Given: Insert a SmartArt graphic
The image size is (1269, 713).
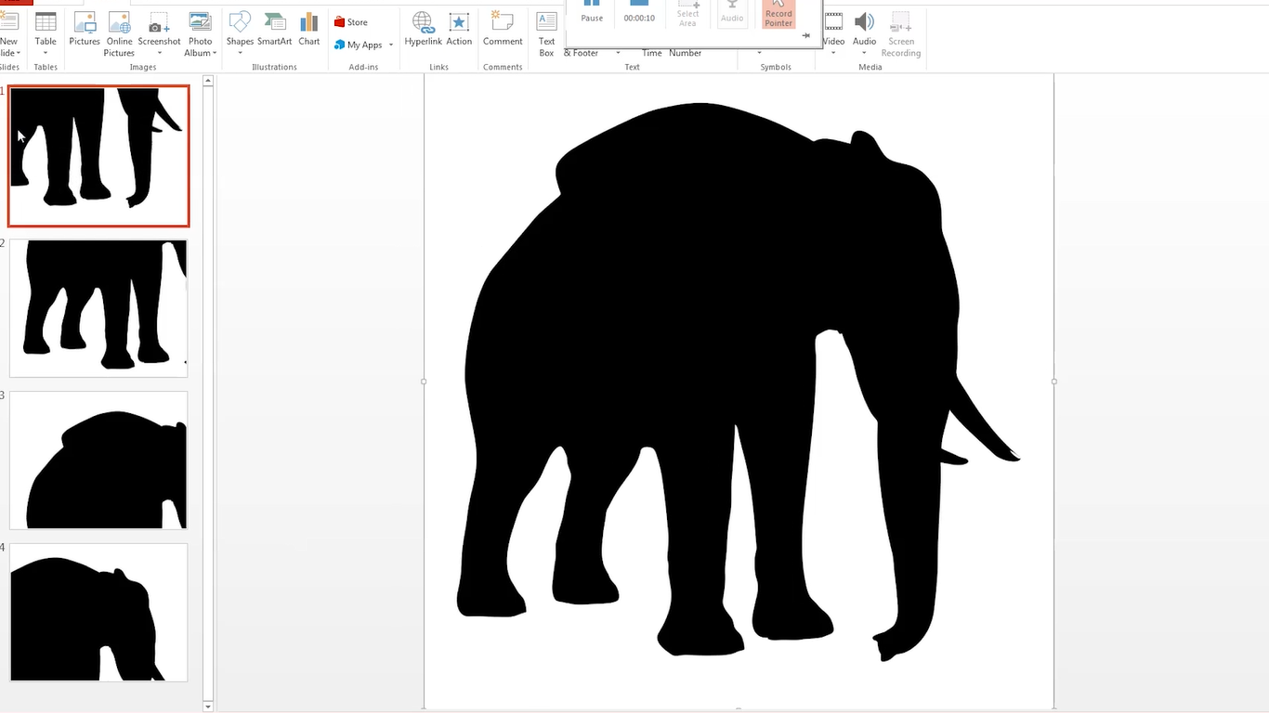Looking at the screenshot, I should (274, 30).
